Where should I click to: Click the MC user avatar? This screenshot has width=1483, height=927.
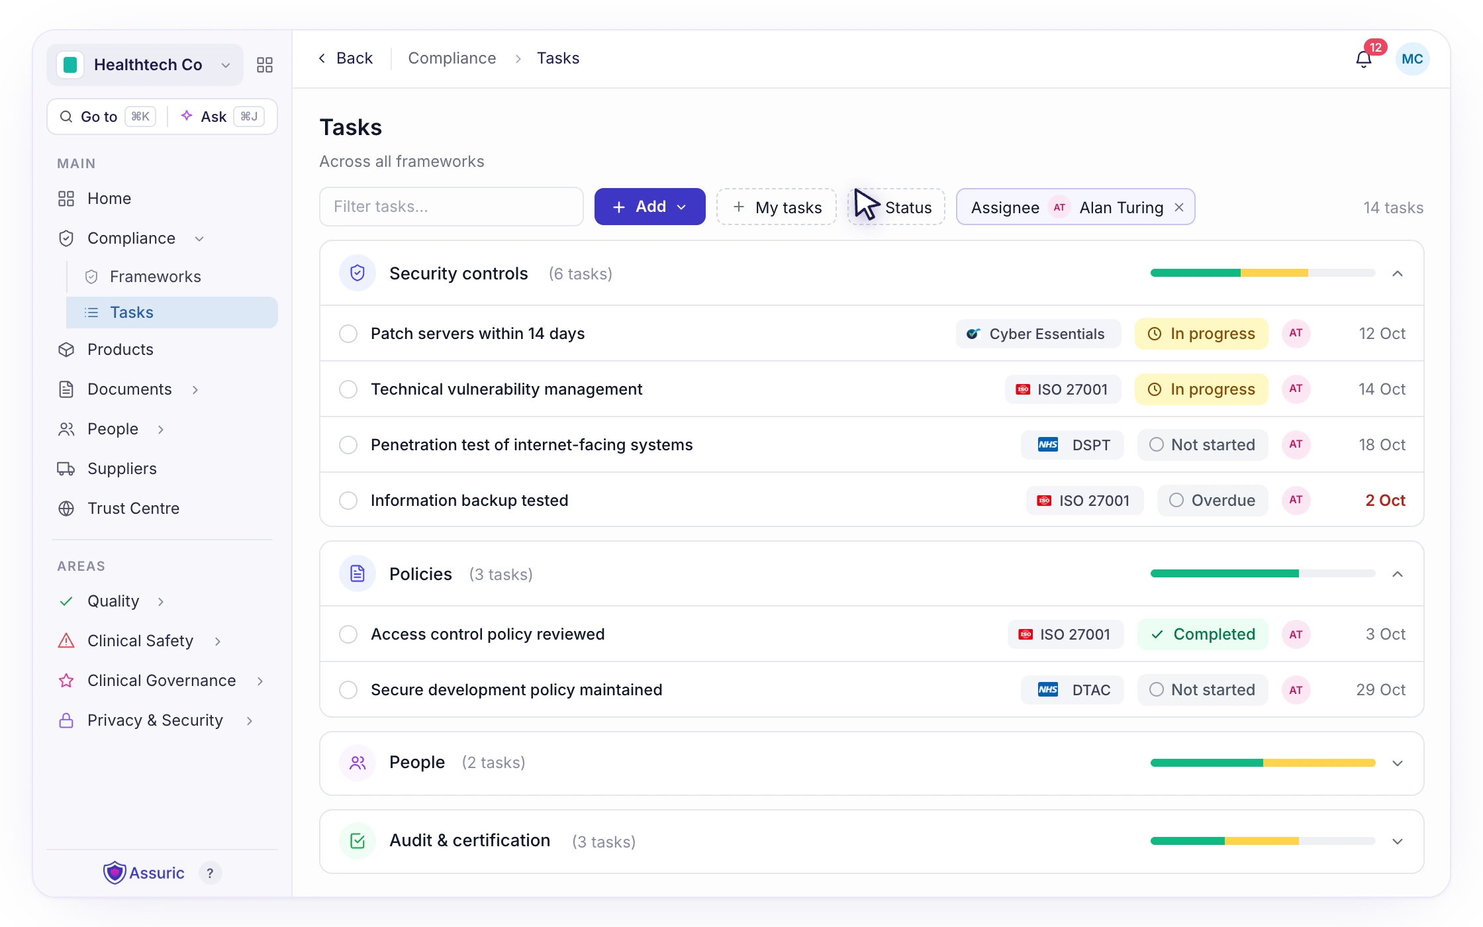point(1412,59)
